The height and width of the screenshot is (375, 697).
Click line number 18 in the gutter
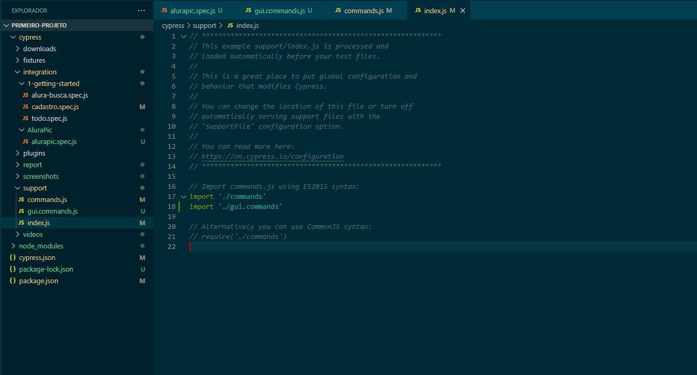click(171, 206)
